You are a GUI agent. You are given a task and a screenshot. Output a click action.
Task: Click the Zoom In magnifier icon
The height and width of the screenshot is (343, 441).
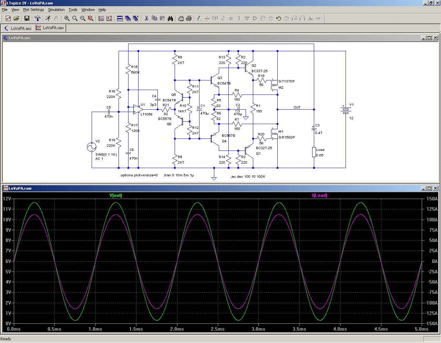67,19
